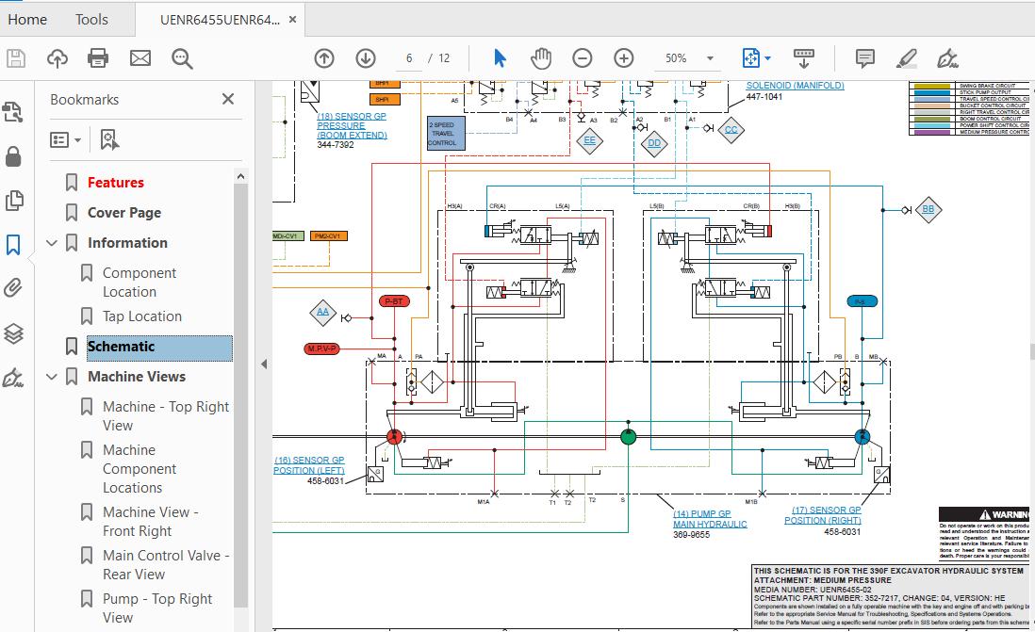
Task: Open bookmark options dropdown menu
Action: (x=65, y=139)
